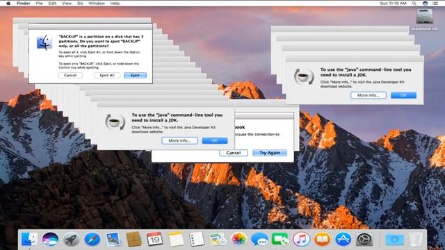Click the Java coffee cup icon in the center dialog
445x250 pixels.
pos(115,122)
